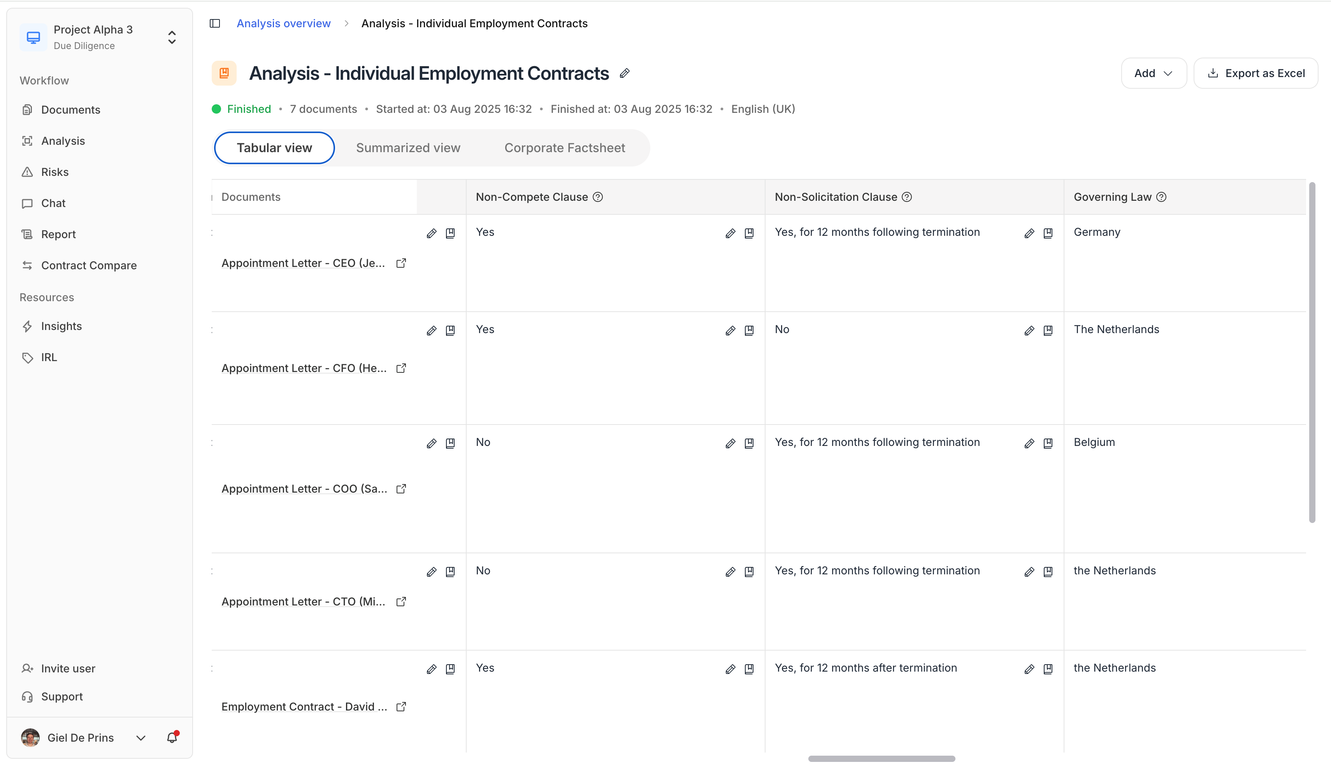Open Employment Contract David external link icon
Screen dimensions: 1331x765
point(401,707)
